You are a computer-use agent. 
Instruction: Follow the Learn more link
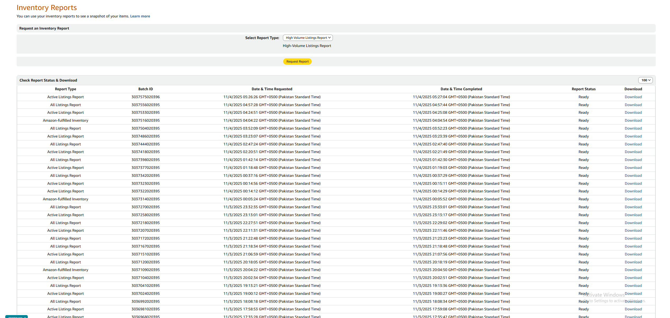pyautogui.click(x=140, y=16)
